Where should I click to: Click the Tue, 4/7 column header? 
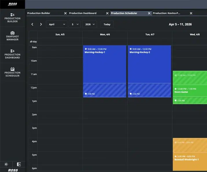tap(150, 35)
